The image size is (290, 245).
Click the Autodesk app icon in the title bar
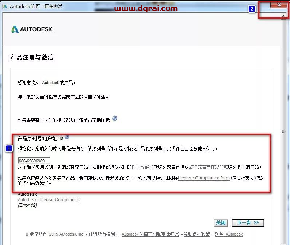tap(5, 7)
